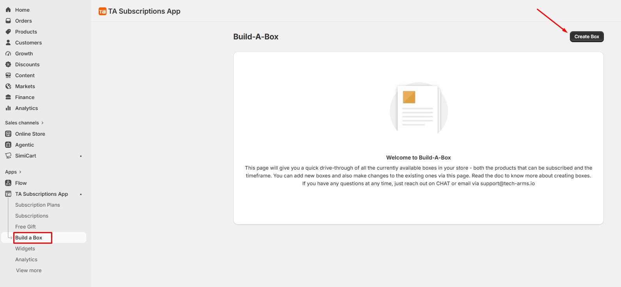Click the pin dot beside TA Subscriptions App
This screenshot has width=621, height=287.
[81, 194]
